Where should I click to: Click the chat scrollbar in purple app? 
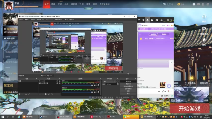(x=173, y=88)
